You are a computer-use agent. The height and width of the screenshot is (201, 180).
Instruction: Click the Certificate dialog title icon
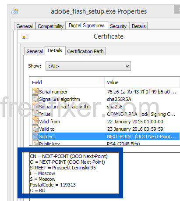25,36
